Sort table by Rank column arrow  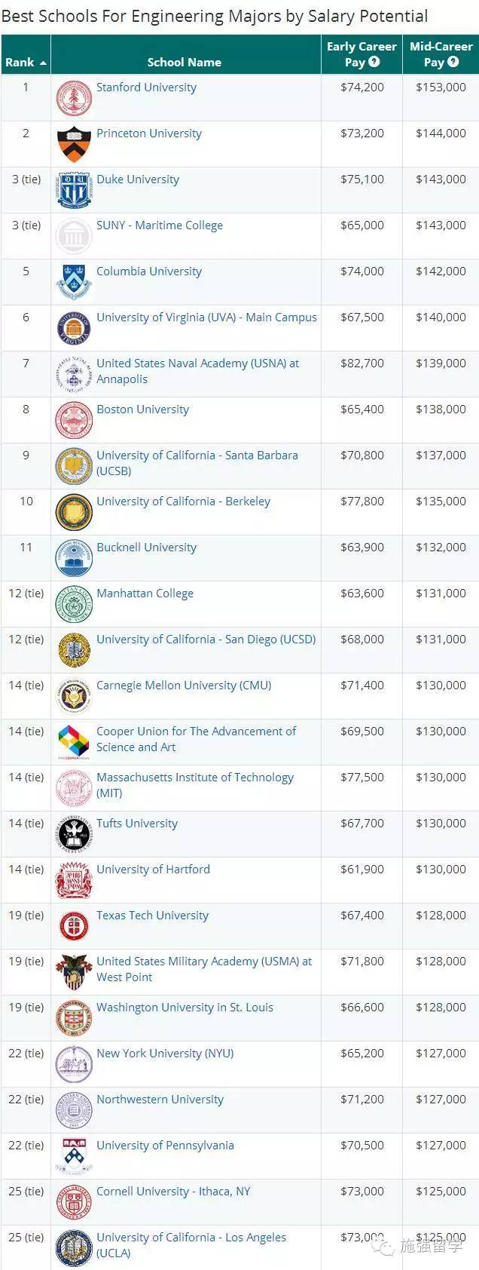click(x=43, y=63)
